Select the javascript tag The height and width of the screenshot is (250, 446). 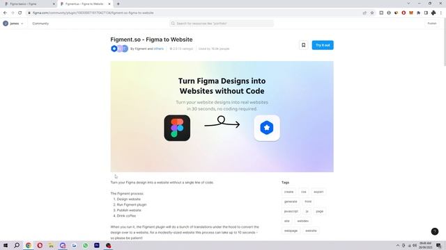pyautogui.click(x=291, y=211)
